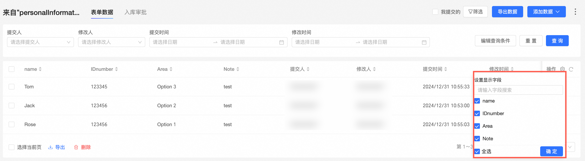Click the 2024/12/31 10:55:03 timestamp
This screenshot has height=161, width=585.
coord(446,125)
